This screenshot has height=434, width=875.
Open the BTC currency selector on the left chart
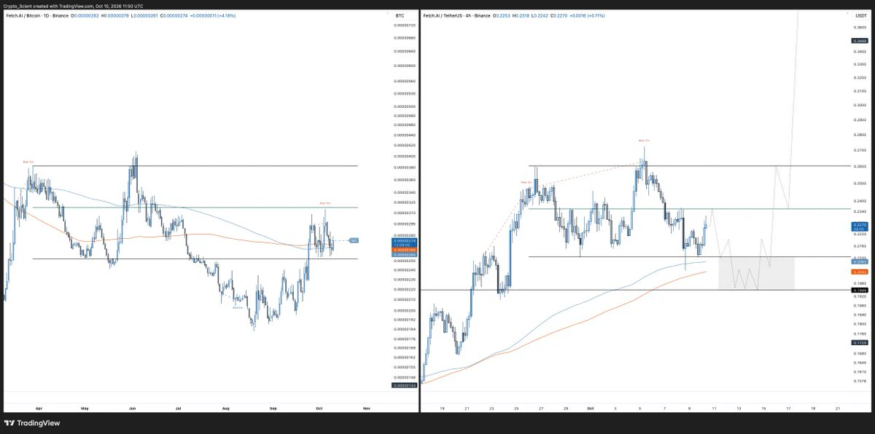[399, 15]
